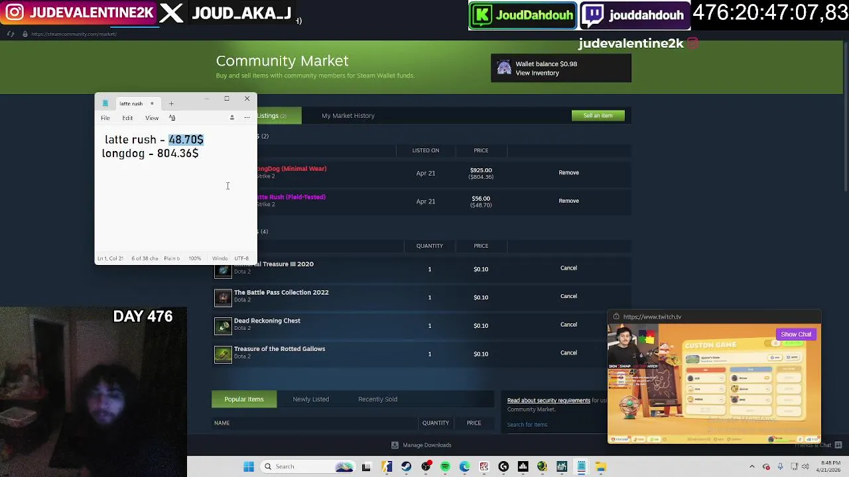Viewport: 849px width, 477px height.
Task: Open Notepad from the taskbar
Action: click(x=581, y=467)
